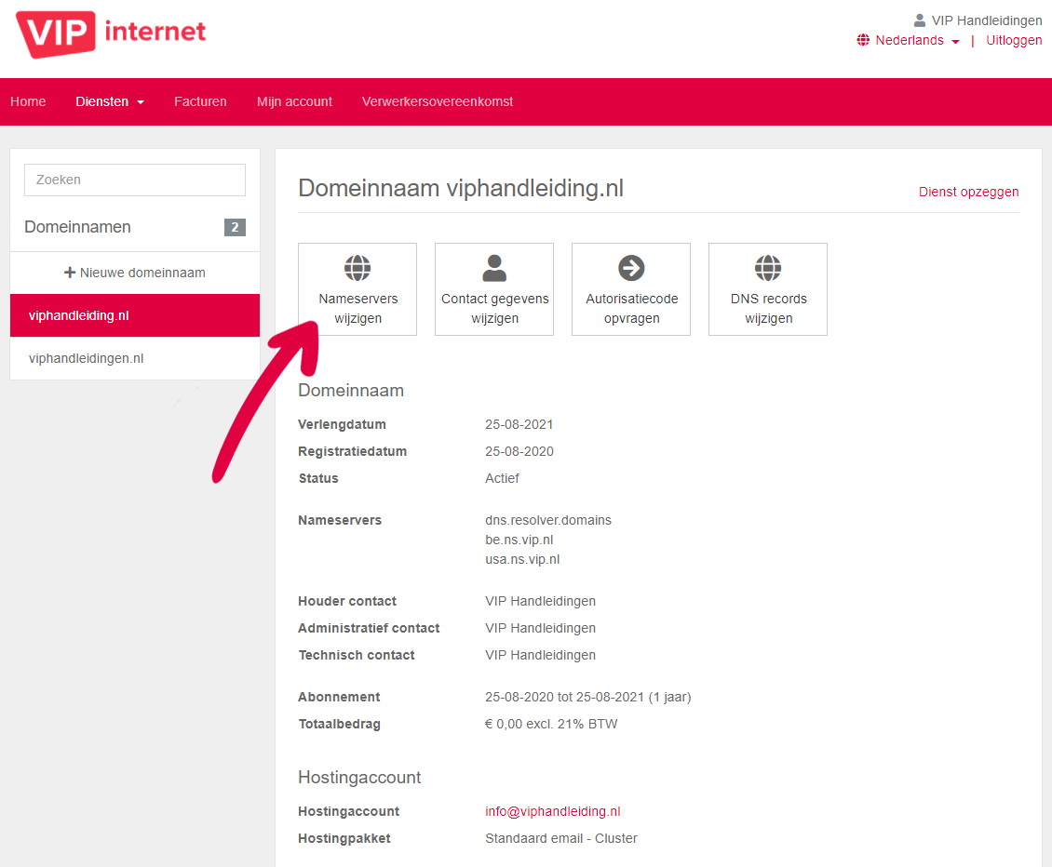Screen dimensions: 1052x867
Task: Focus the Zoeken search field
Action: point(135,180)
